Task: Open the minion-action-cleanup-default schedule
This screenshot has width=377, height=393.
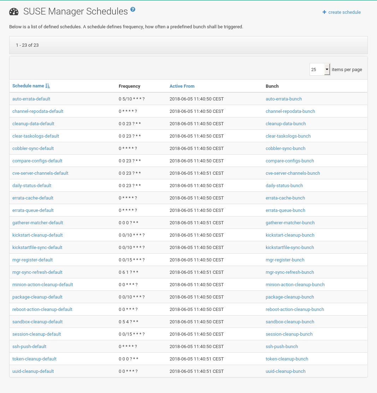Action: pyautogui.click(x=42, y=284)
